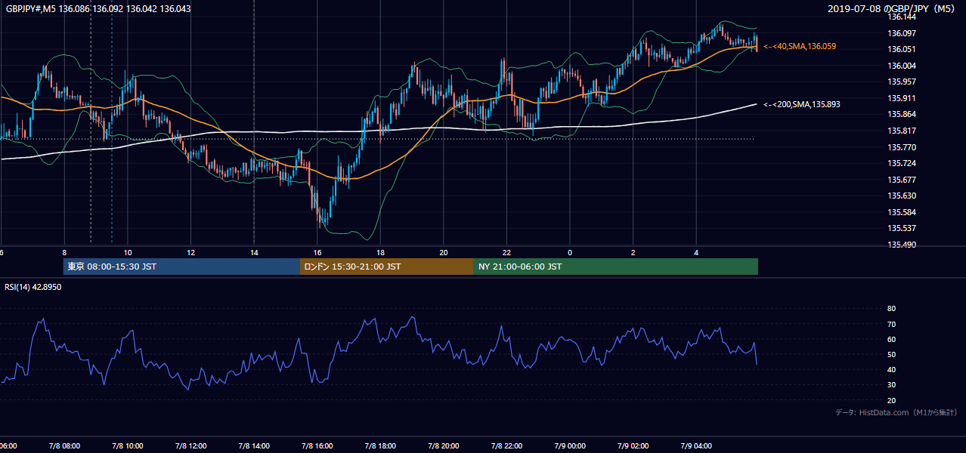Screen dimensions: 966x453
Task: Click the データ: HistData.com credit text
Action: click(x=896, y=412)
